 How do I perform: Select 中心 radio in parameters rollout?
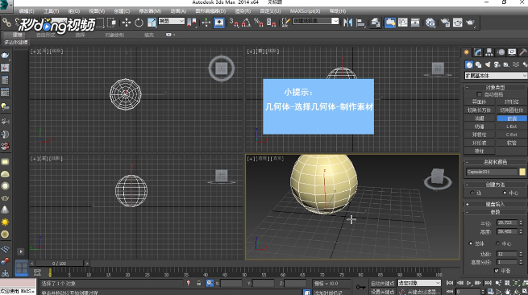click(497, 243)
